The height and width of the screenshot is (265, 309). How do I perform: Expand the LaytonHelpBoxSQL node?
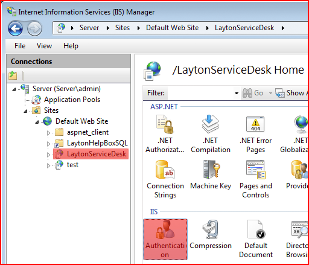pyautogui.click(x=48, y=144)
